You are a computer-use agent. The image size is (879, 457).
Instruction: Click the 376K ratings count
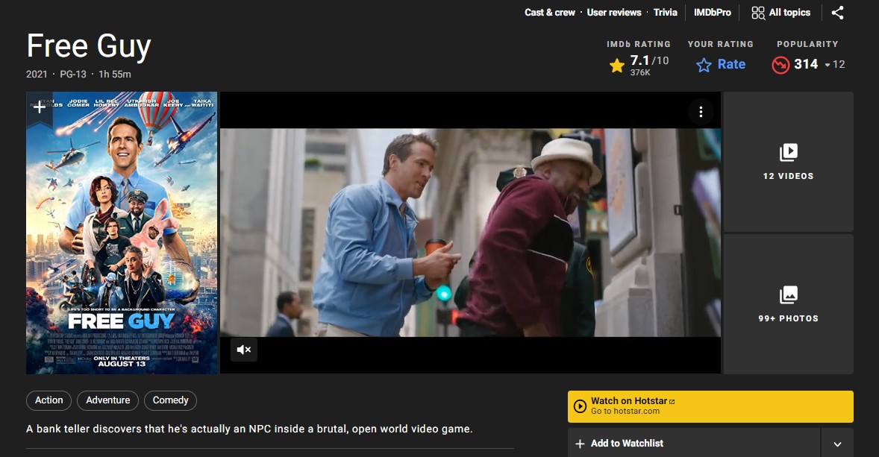point(640,73)
